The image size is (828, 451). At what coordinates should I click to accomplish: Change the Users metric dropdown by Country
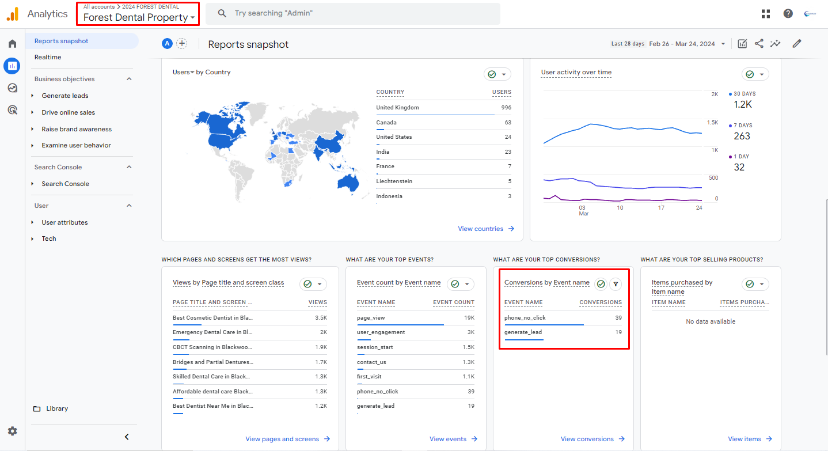[x=184, y=72]
